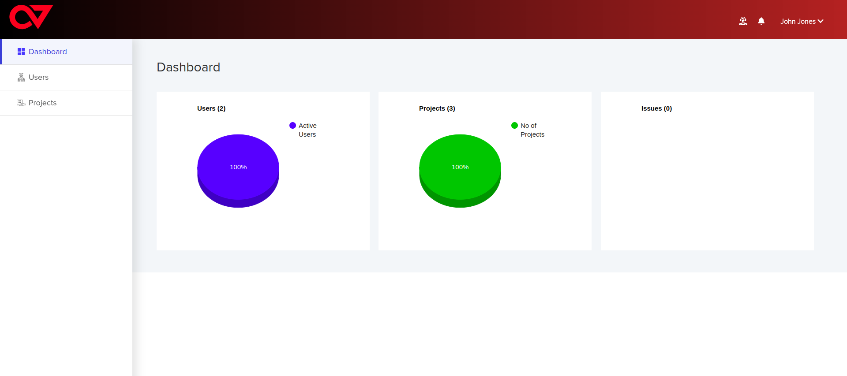This screenshot has height=376, width=847.
Task: Click the Dashboard page heading
Action: [188, 67]
